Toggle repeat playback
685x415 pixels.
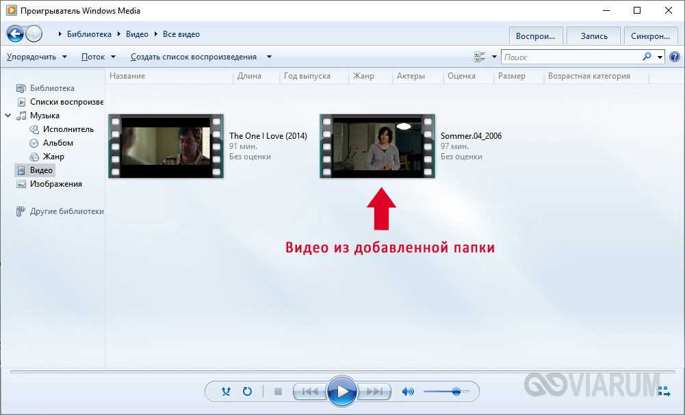tap(247, 392)
